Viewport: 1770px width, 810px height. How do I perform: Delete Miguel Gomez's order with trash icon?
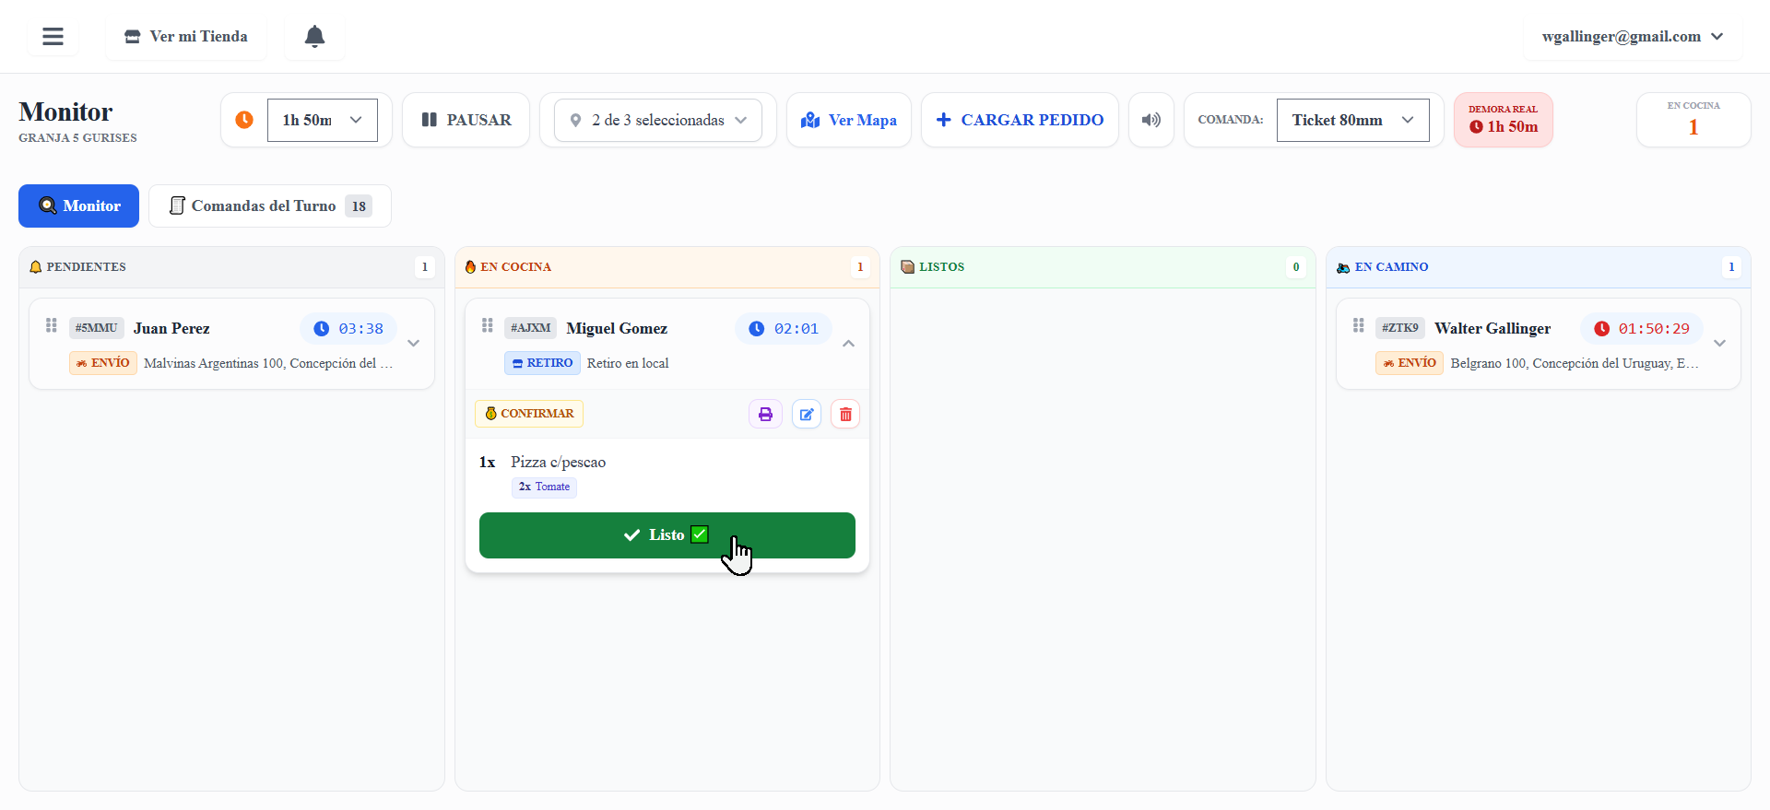pos(845,415)
